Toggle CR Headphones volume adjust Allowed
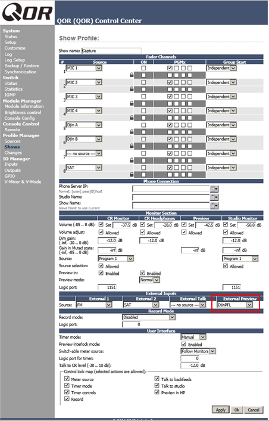269x421 pixels. (143, 232)
